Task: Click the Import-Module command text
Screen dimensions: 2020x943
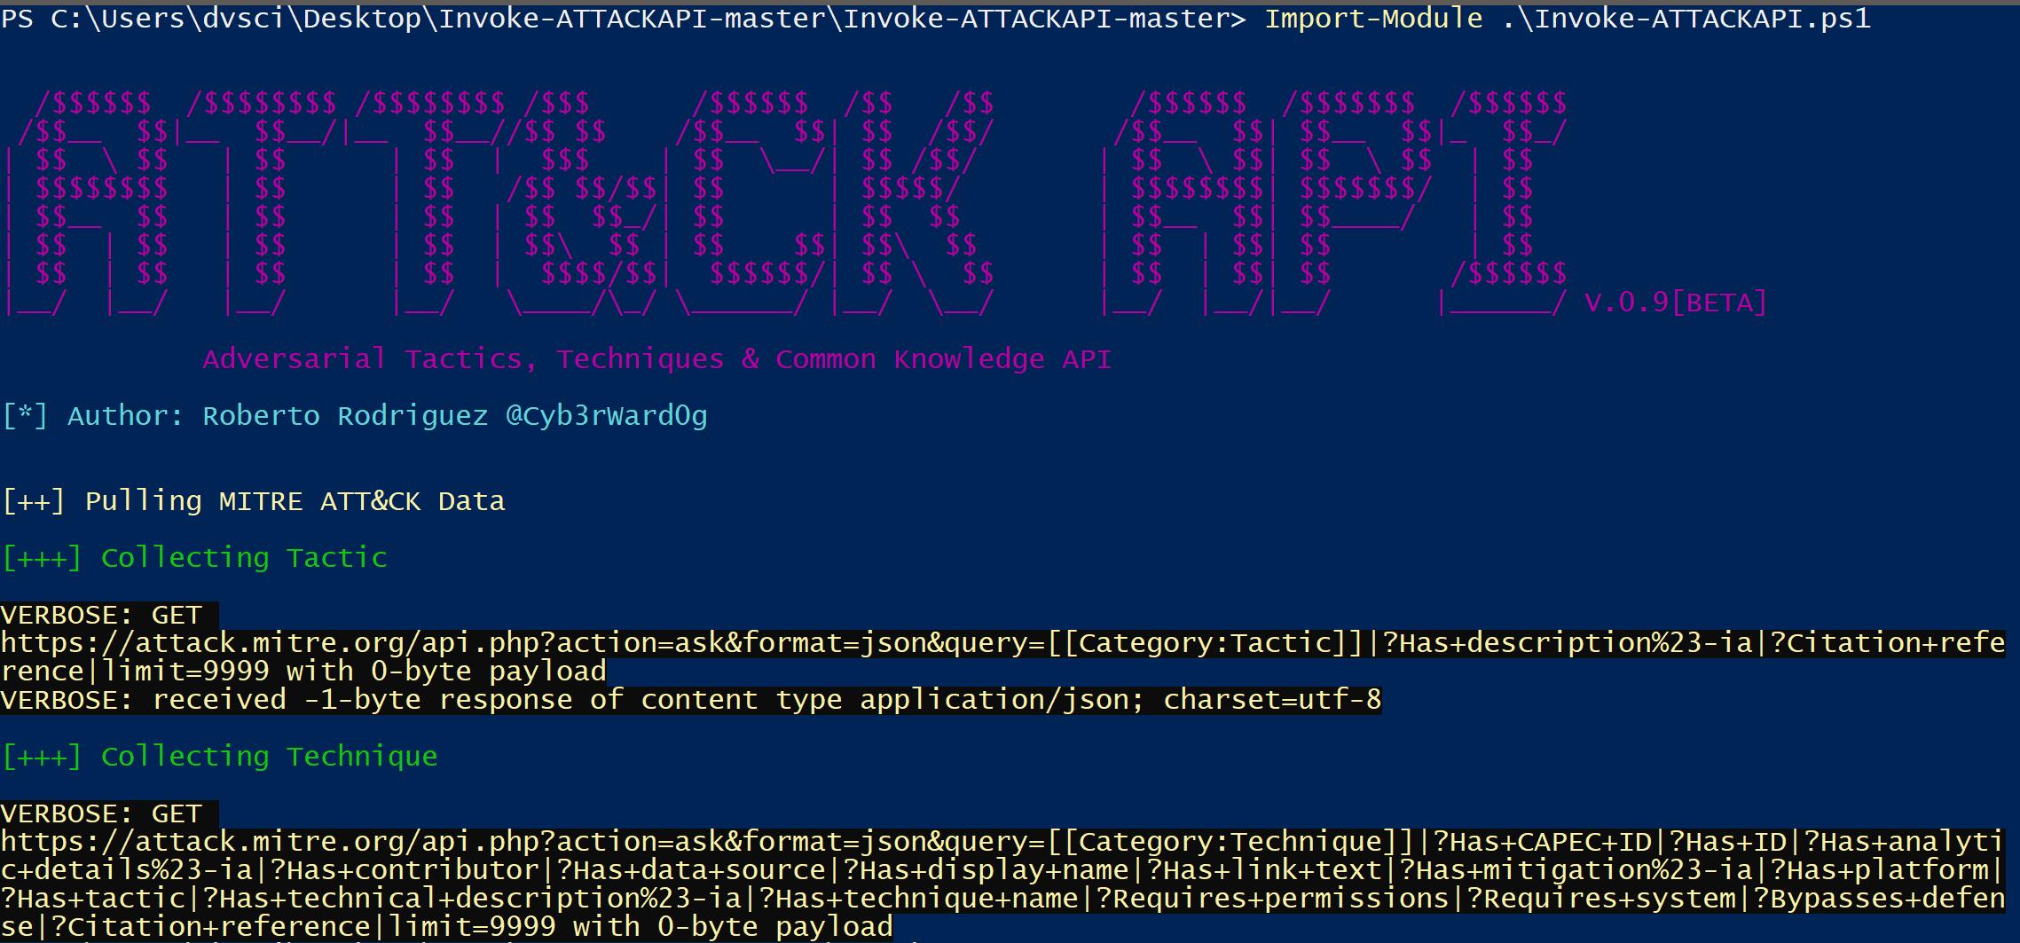Action: [x=1373, y=18]
